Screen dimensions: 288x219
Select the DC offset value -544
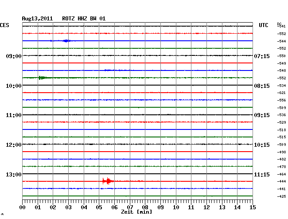click(x=281, y=41)
